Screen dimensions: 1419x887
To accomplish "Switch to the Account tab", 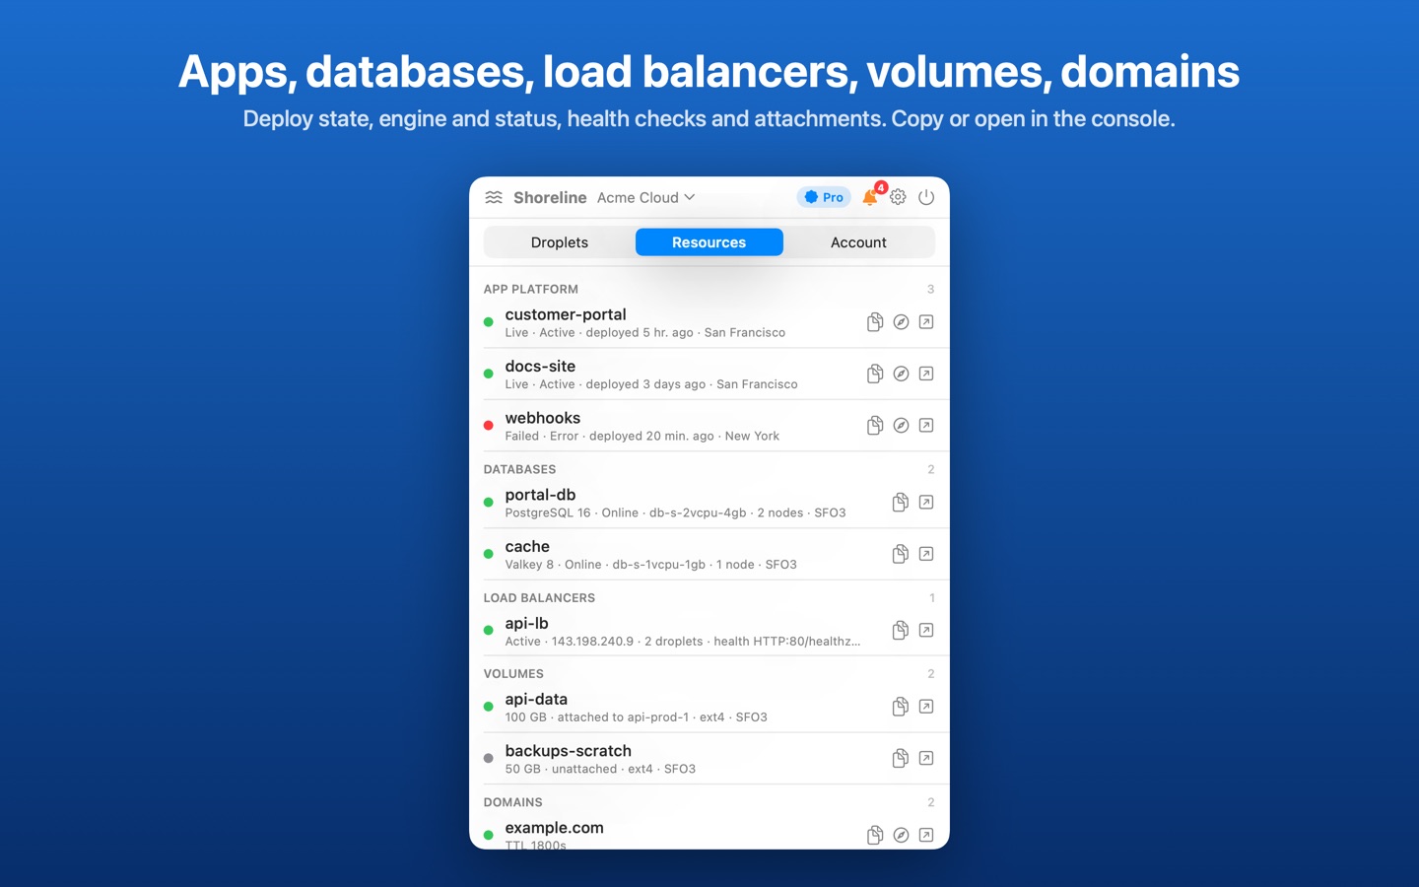I will (x=858, y=242).
